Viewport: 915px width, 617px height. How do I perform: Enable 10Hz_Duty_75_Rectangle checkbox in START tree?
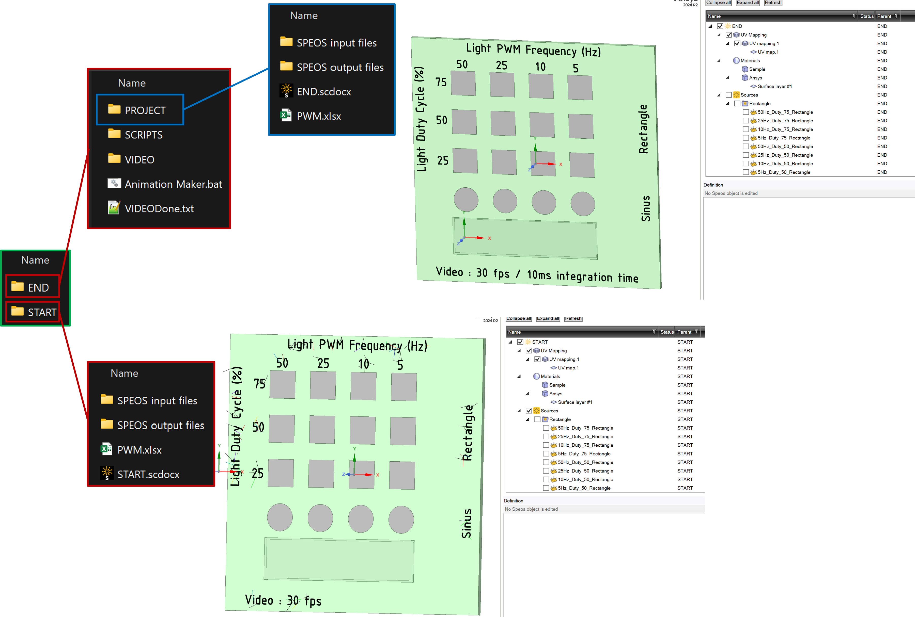click(546, 445)
